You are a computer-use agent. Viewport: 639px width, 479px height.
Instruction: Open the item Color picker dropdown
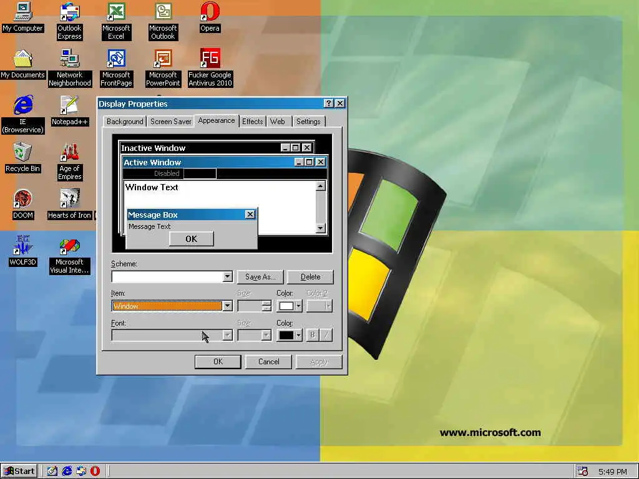click(299, 306)
